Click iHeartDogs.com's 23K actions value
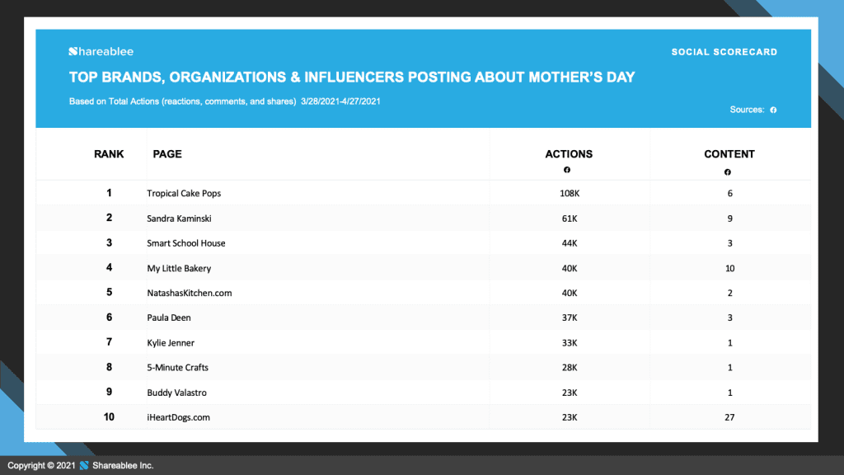 (570, 417)
